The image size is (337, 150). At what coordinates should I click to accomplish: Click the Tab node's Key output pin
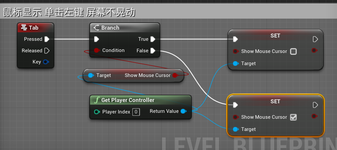pos(46,62)
